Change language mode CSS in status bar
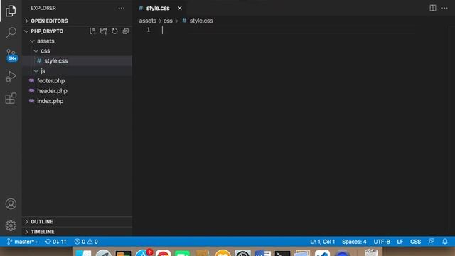Viewport: 455px width, 256px height. (x=415, y=242)
